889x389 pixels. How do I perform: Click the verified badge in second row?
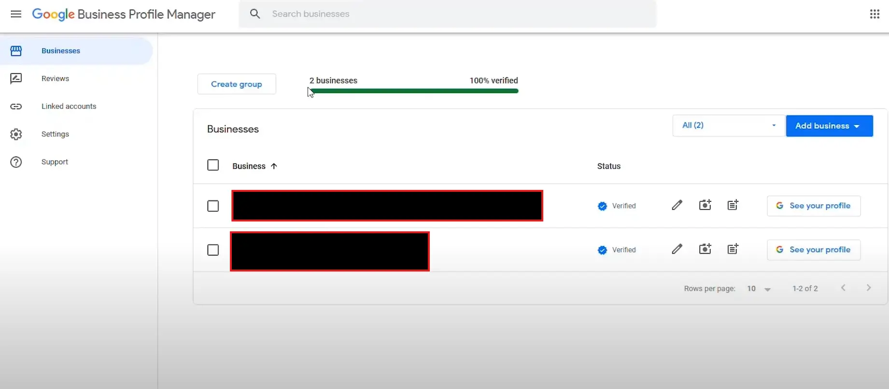[602, 250]
